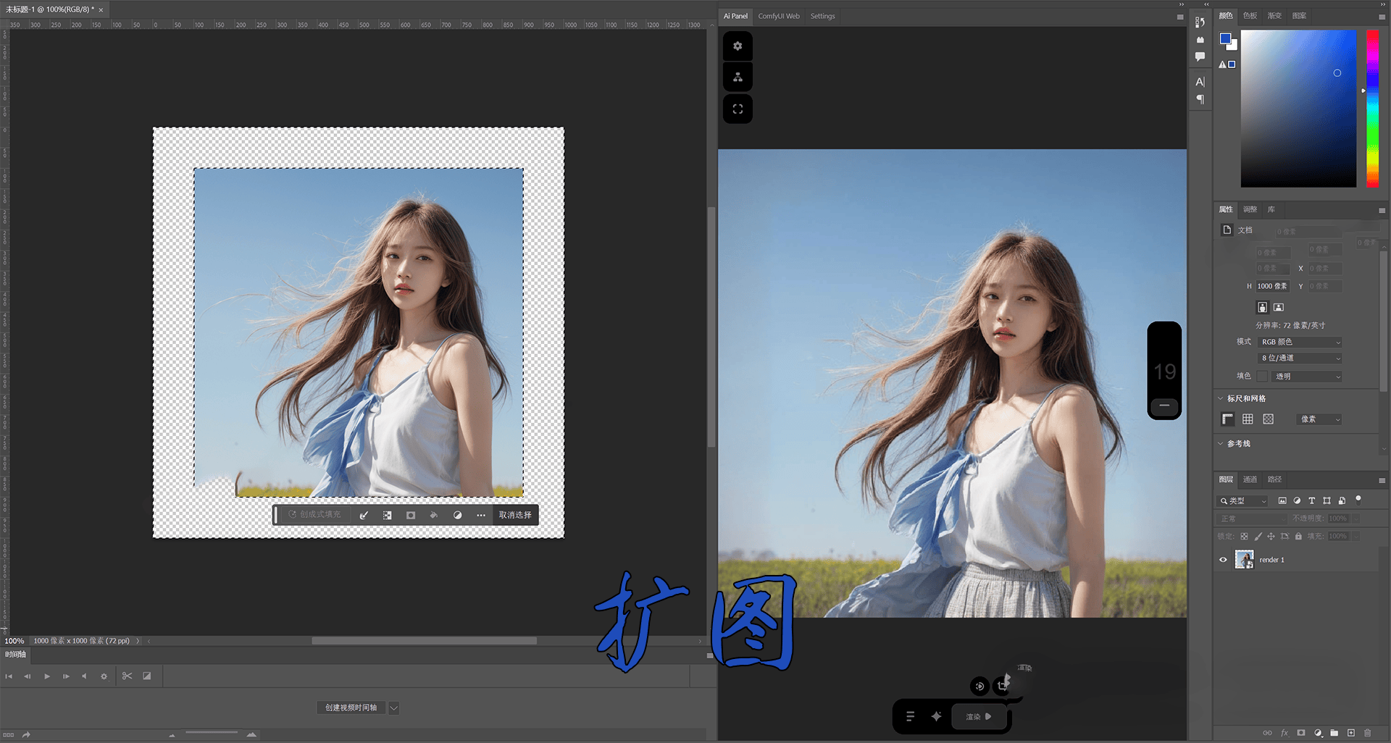Click the sparkle star icon in render bar
The image size is (1391, 743).
pyautogui.click(x=936, y=716)
